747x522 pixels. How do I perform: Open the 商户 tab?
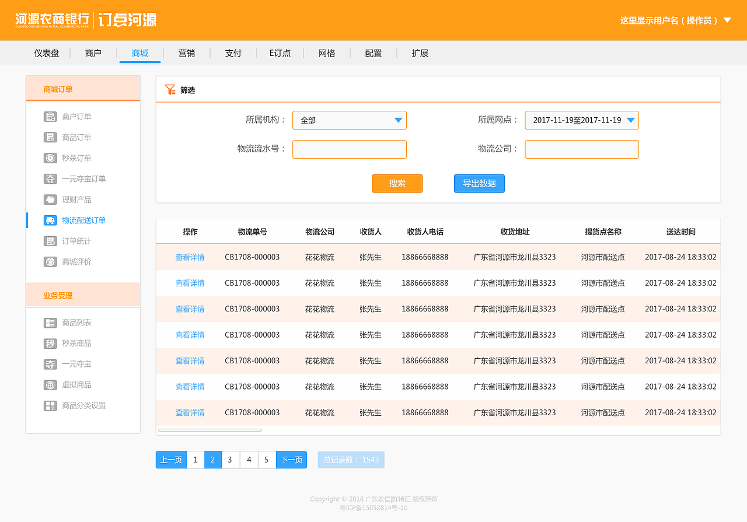pyautogui.click(x=93, y=53)
